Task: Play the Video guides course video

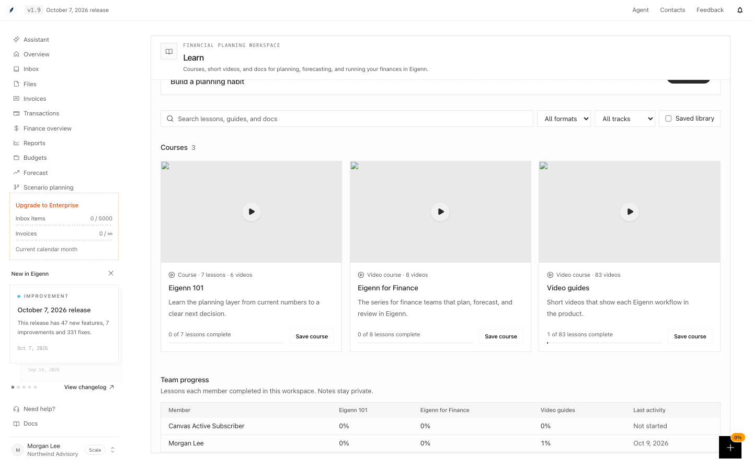Action: [630, 212]
